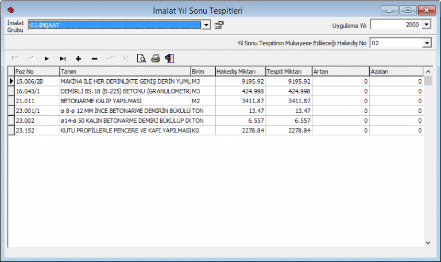
Task: Open the Uygulama Yılı dropdown
Action: 426,25
